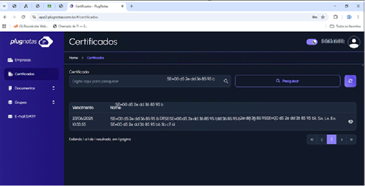365x186 pixels.
Task: Go to first page of results
Action: point(312,139)
